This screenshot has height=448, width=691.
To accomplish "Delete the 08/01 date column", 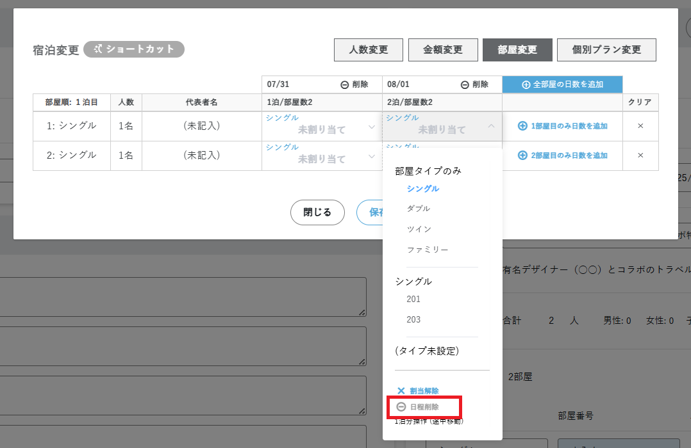I will (x=474, y=84).
